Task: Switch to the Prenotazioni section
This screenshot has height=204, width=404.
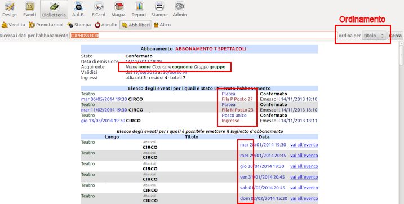Action: pyautogui.click(x=46, y=25)
